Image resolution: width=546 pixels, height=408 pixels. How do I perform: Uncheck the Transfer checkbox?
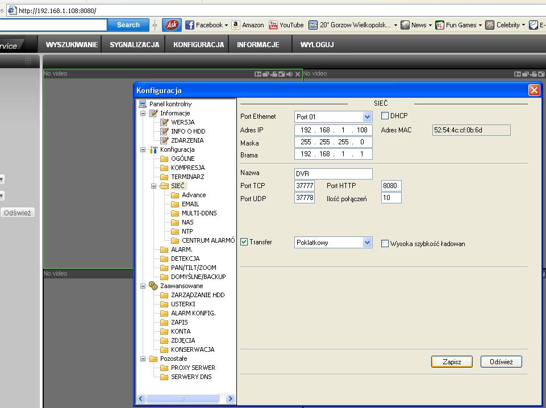[244, 242]
